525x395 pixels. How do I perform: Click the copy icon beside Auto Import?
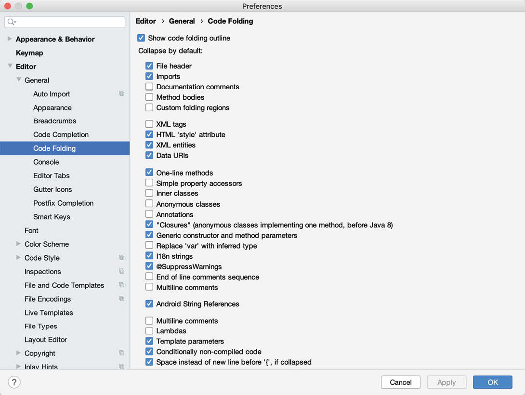pos(122,94)
